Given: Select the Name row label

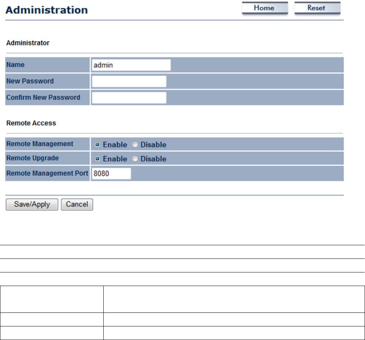Looking at the screenshot, I should click(15, 65).
